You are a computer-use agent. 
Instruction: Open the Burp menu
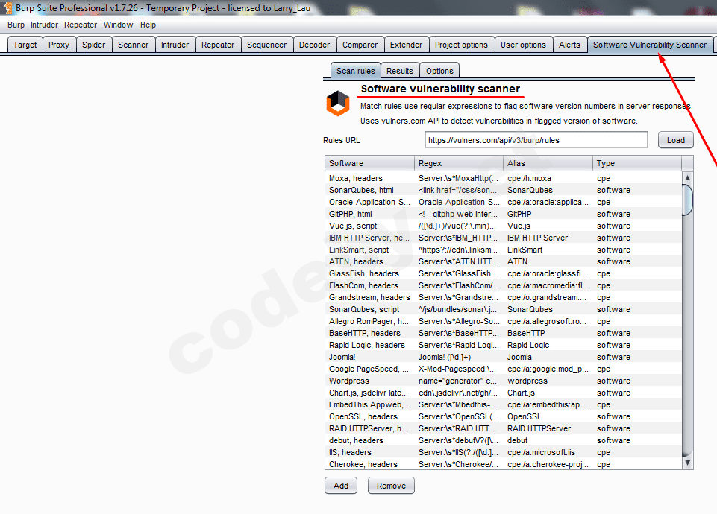[16, 25]
